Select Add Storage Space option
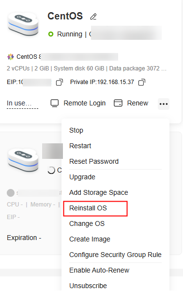The height and width of the screenshot is (292, 183). pos(99,192)
